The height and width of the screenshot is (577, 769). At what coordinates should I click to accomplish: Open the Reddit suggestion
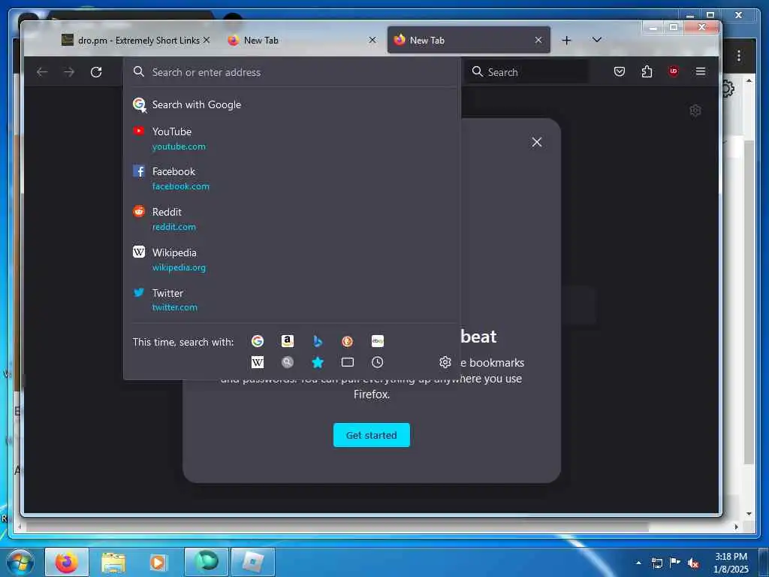click(x=292, y=219)
